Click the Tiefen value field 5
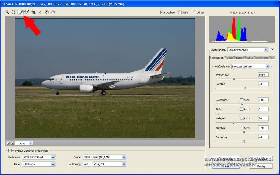 263,109
